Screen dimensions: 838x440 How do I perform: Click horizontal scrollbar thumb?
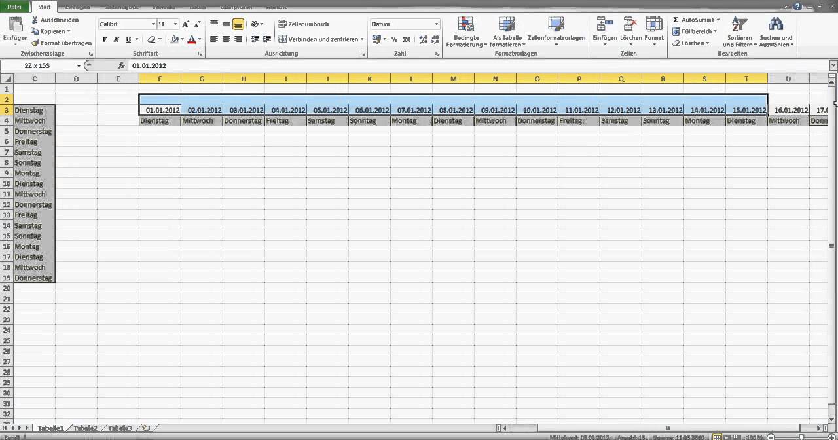coord(668,428)
